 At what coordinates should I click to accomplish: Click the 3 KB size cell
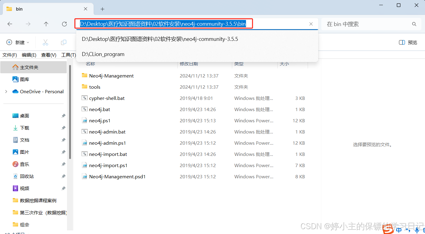(300, 98)
